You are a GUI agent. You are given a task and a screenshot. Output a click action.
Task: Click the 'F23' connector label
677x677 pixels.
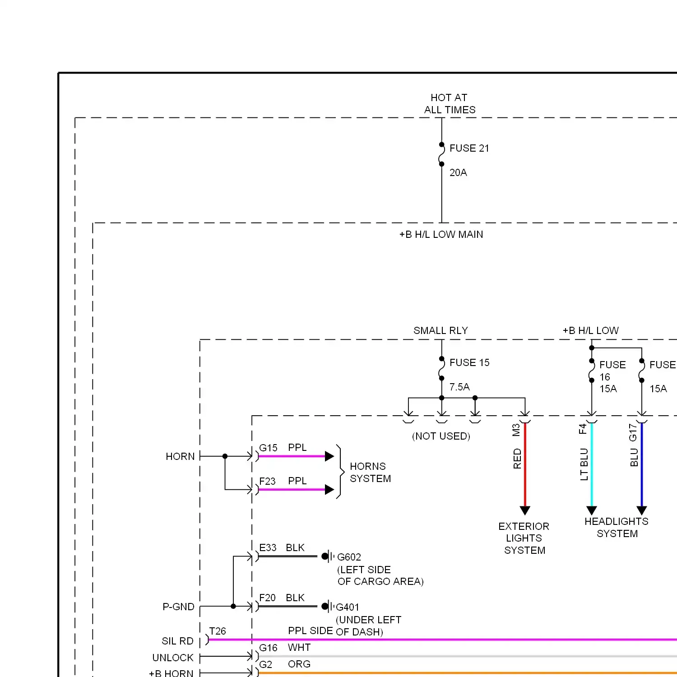click(267, 481)
